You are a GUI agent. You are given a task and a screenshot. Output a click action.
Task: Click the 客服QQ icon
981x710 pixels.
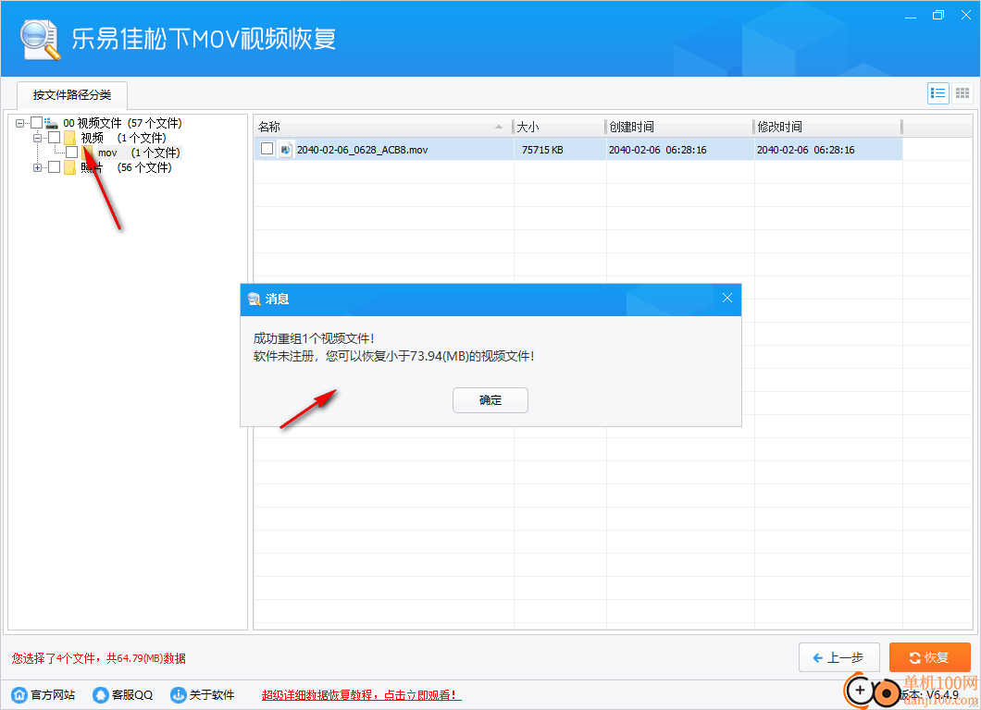(100, 694)
